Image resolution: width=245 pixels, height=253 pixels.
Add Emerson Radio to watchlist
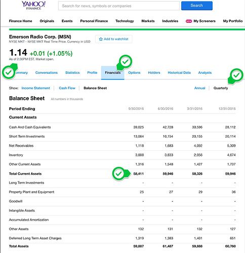pyautogui.click(x=114, y=39)
